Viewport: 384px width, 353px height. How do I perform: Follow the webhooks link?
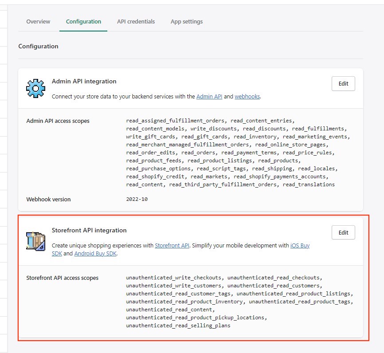pyautogui.click(x=247, y=96)
